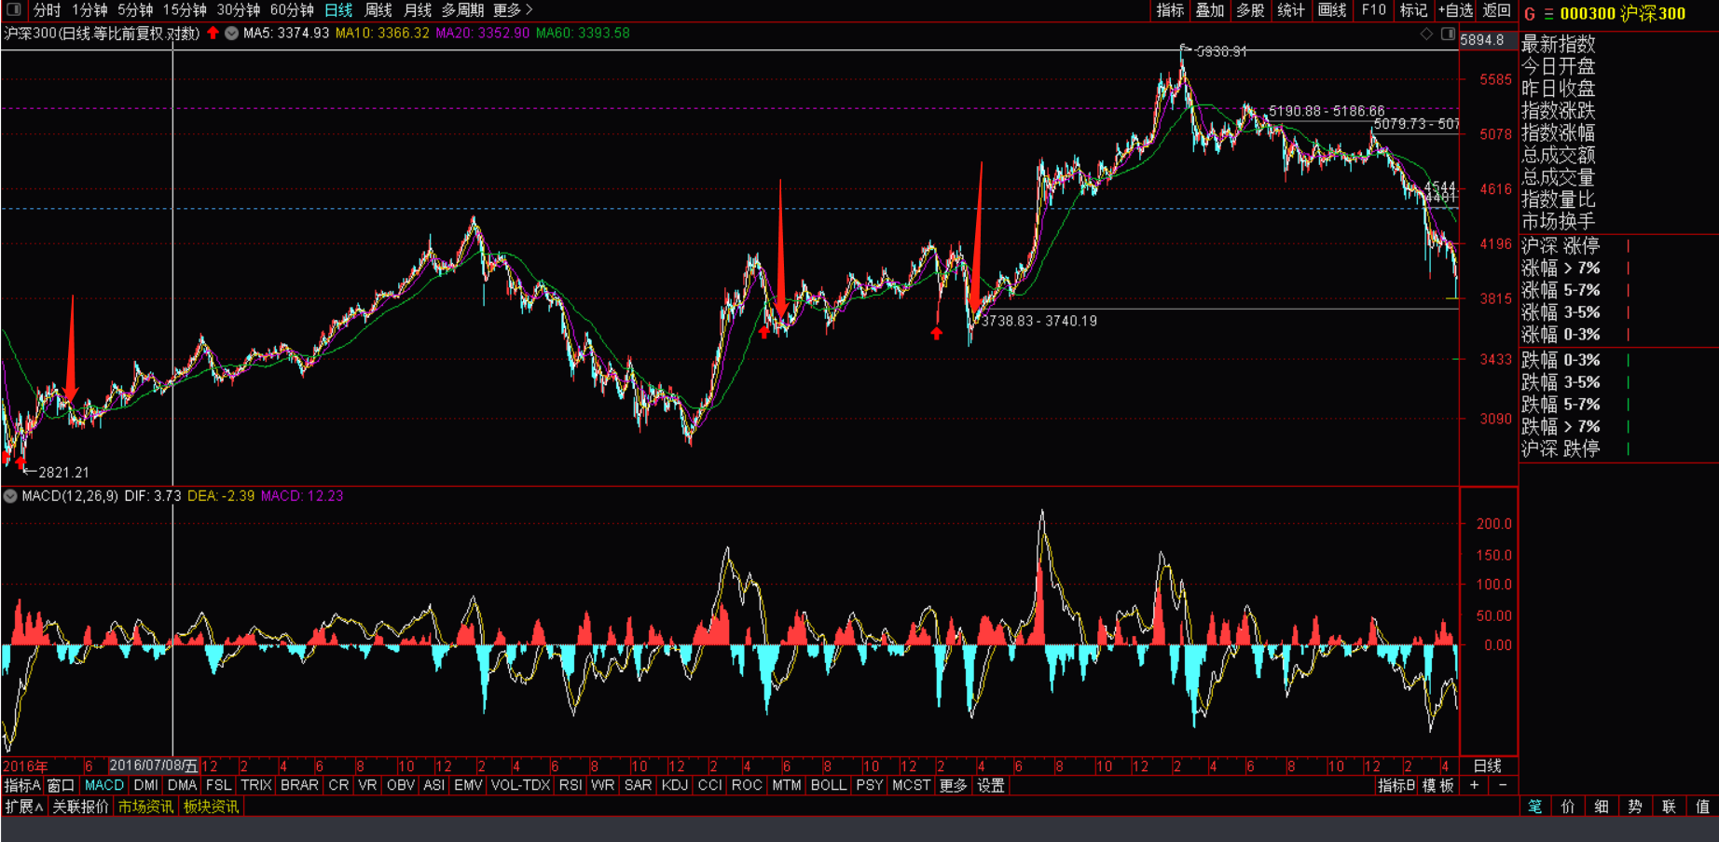Open the 市场资讯 market news link
Viewport: 1719px width, 842px height.
(x=145, y=807)
